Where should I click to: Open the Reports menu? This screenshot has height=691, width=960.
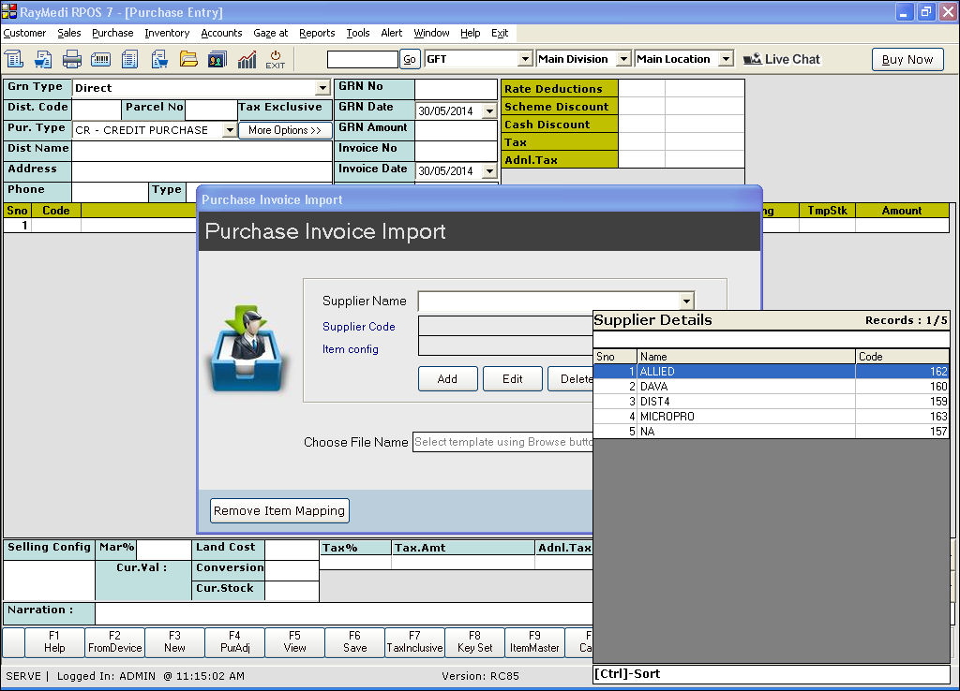pyautogui.click(x=317, y=33)
